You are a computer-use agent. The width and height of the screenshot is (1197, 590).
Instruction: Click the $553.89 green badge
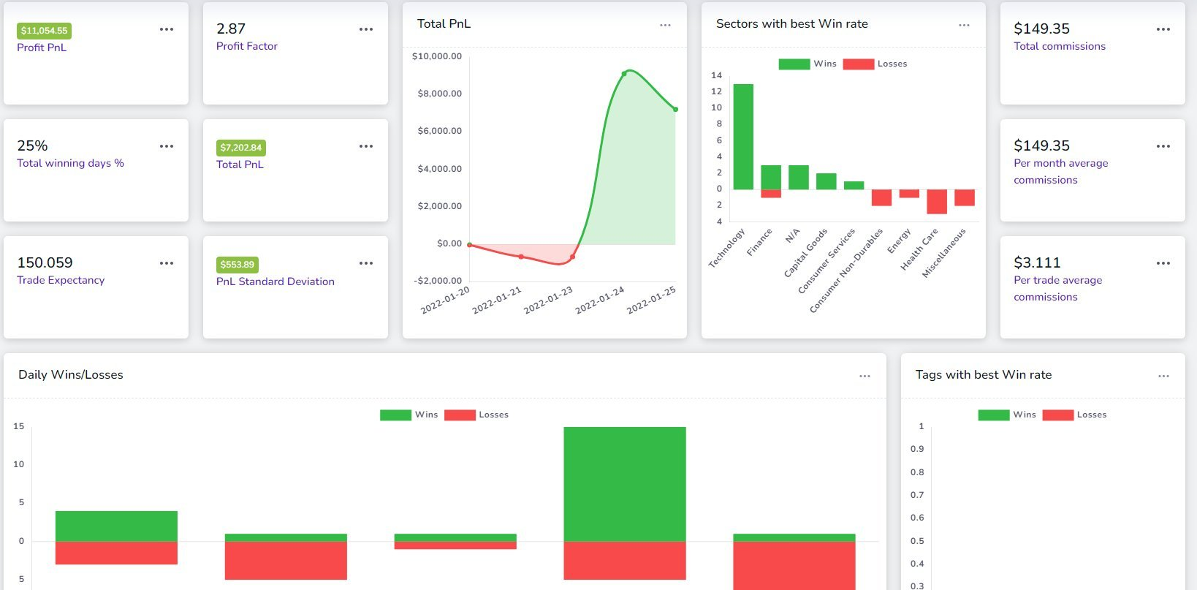(237, 265)
